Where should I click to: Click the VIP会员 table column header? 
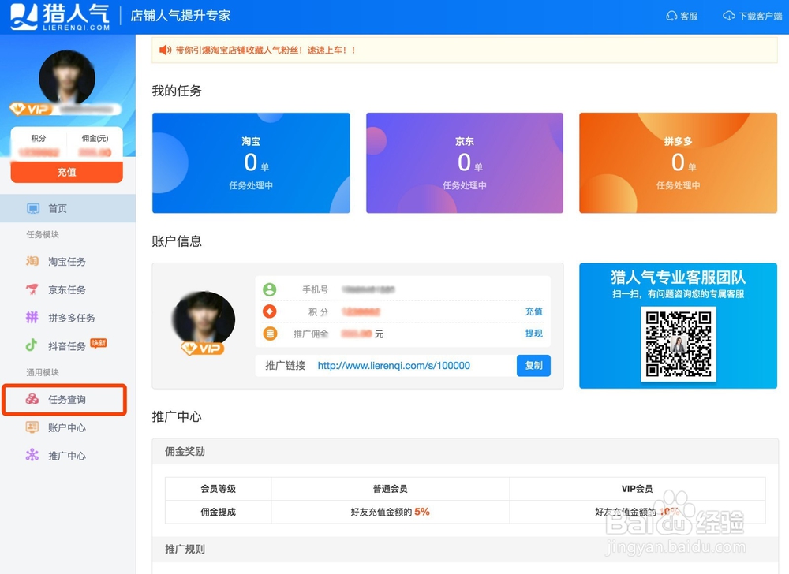pos(637,489)
